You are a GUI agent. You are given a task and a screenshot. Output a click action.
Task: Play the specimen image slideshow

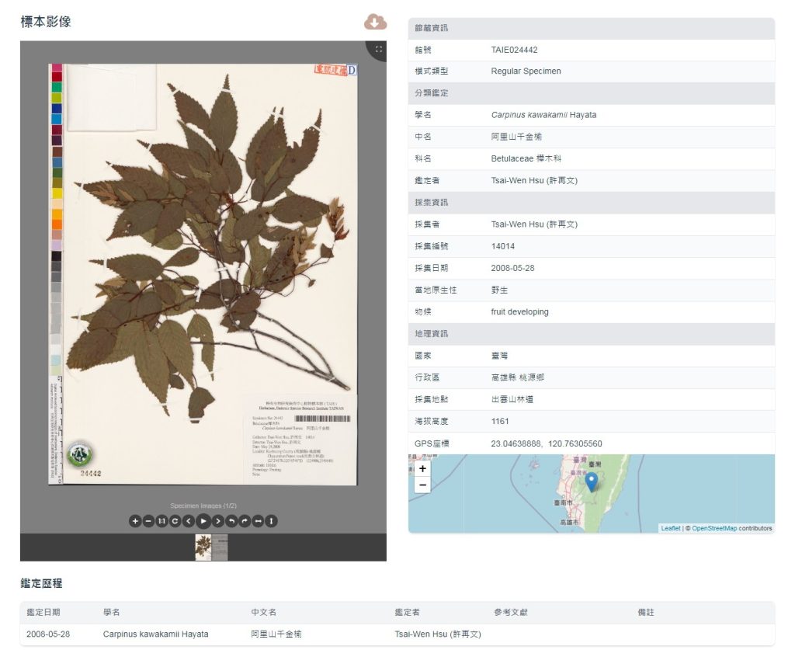[x=203, y=521]
